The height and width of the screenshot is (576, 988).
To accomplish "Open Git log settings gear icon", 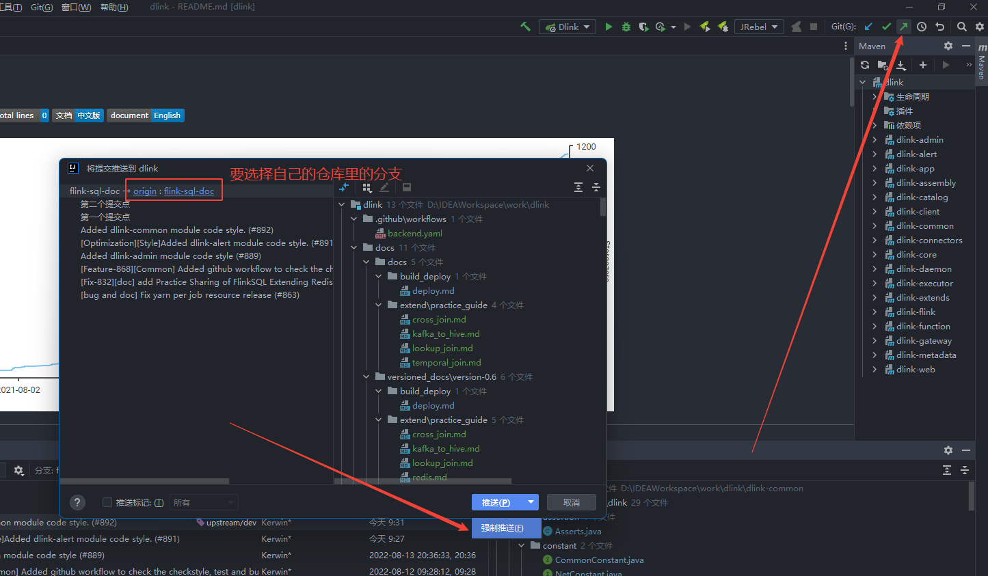I will pos(18,470).
